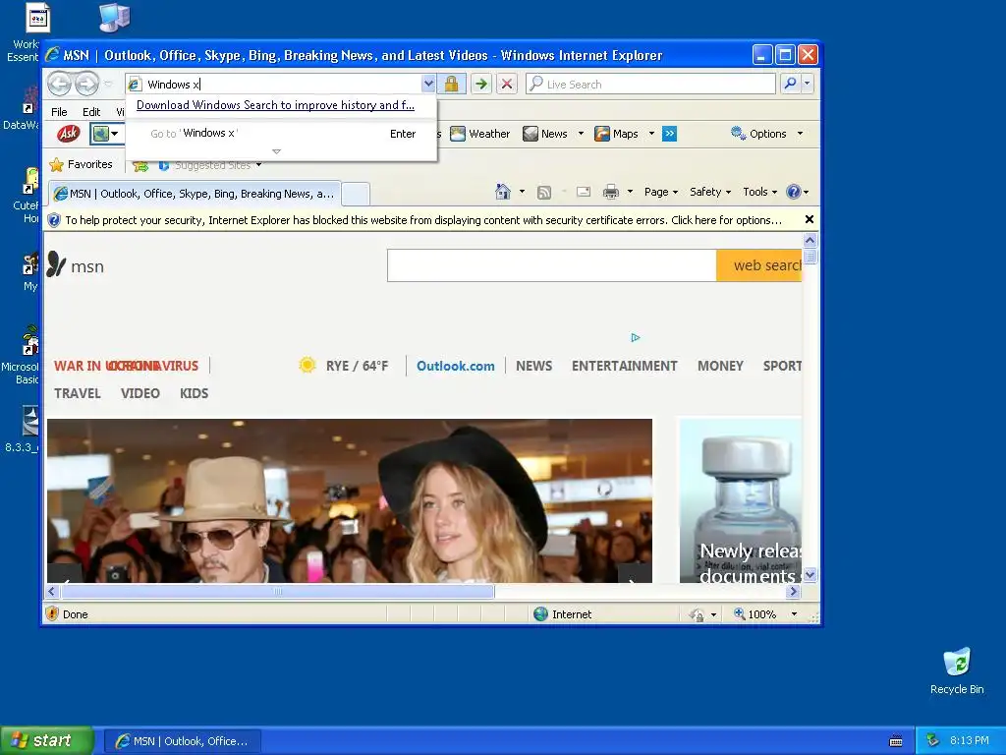
Task: Open the Tools menu
Action: click(x=759, y=192)
